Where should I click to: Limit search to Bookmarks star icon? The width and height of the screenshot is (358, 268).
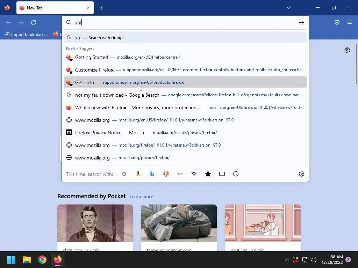[x=208, y=174]
